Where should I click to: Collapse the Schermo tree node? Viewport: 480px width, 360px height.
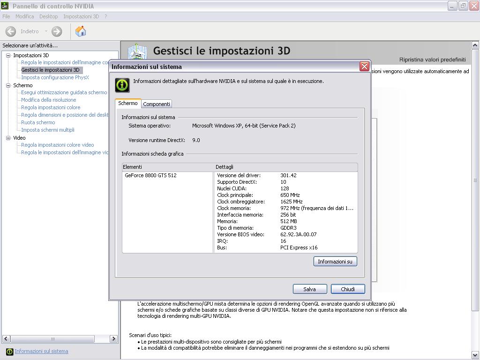click(x=8, y=85)
